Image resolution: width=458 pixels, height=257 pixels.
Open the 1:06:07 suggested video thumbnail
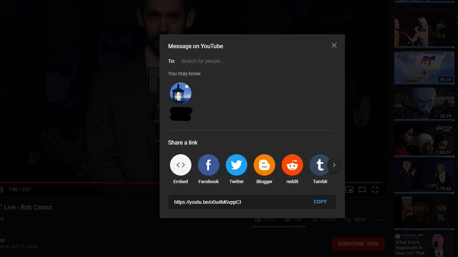(424, 140)
